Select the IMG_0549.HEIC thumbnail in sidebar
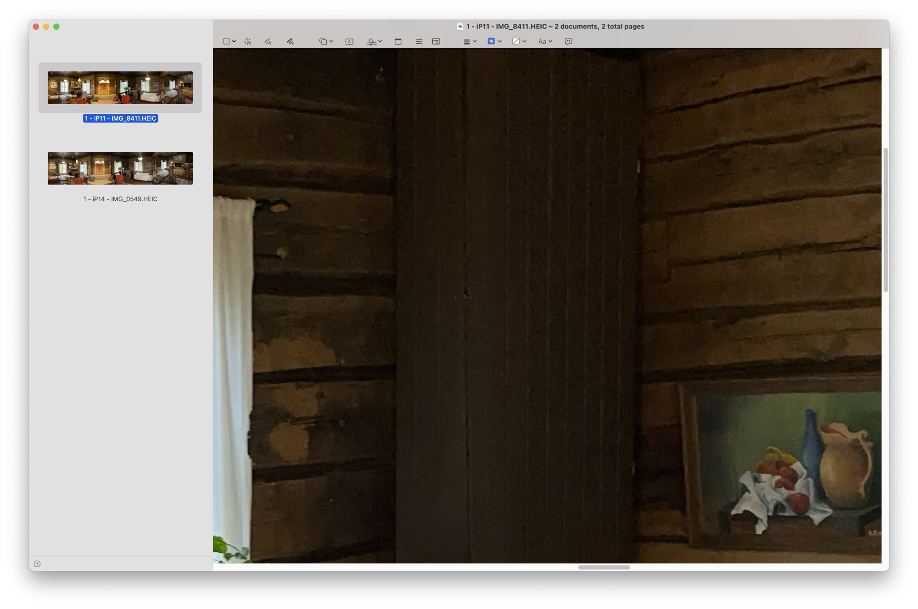 pos(120,168)
